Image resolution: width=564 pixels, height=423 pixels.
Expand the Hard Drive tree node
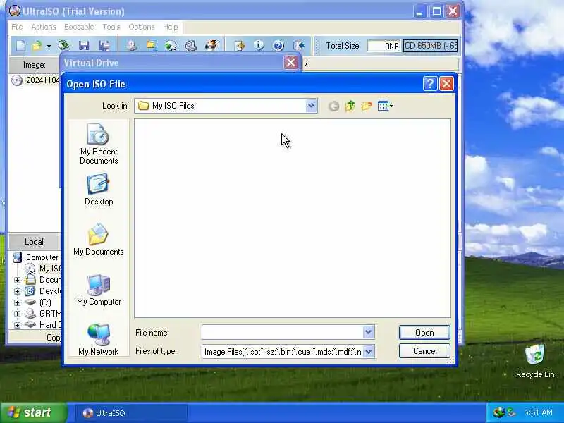[x=17, y=325]
